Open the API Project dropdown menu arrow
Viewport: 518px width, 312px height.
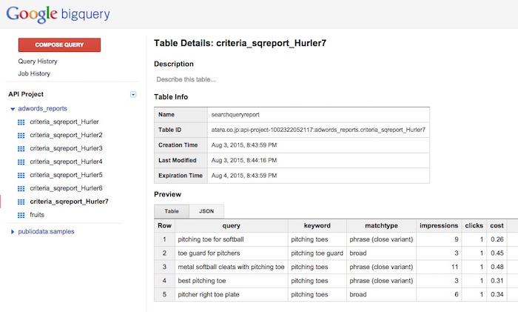[x=133, y=95]
